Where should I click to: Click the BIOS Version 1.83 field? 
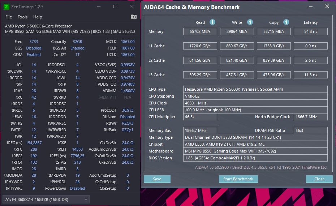pos(255,158)
